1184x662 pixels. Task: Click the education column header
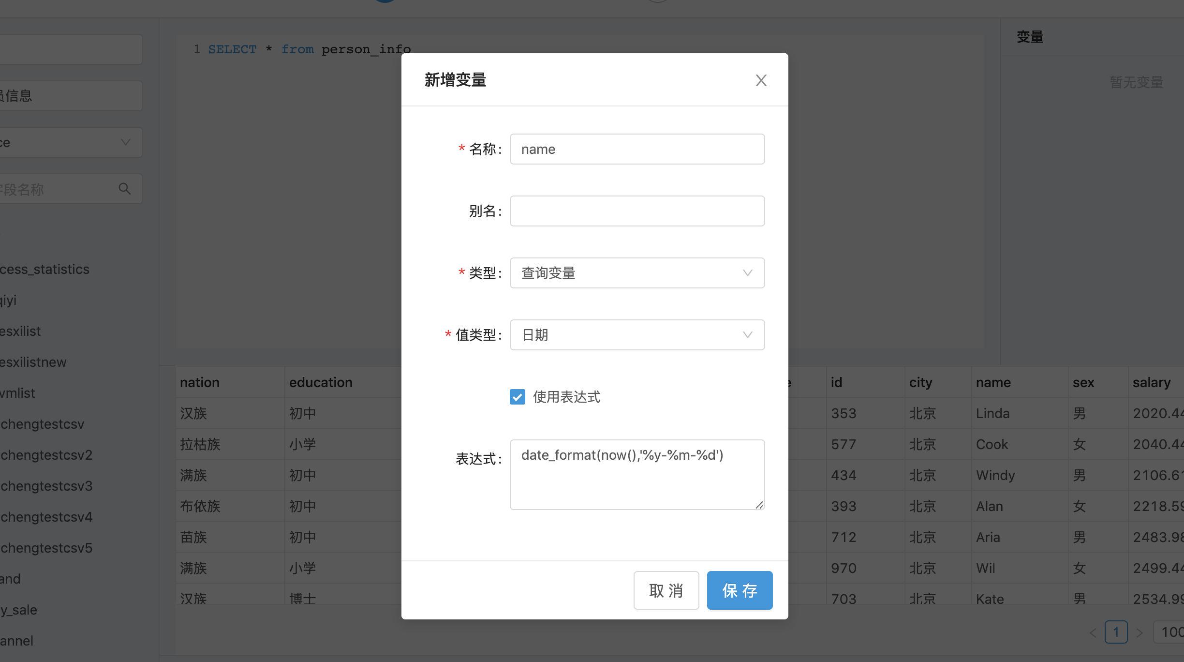[321, 382]
